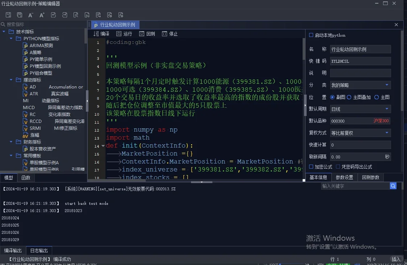Click the first document-with-gear settings icon
This screenshot has width=407, height=265.
(x=109, y=15)
